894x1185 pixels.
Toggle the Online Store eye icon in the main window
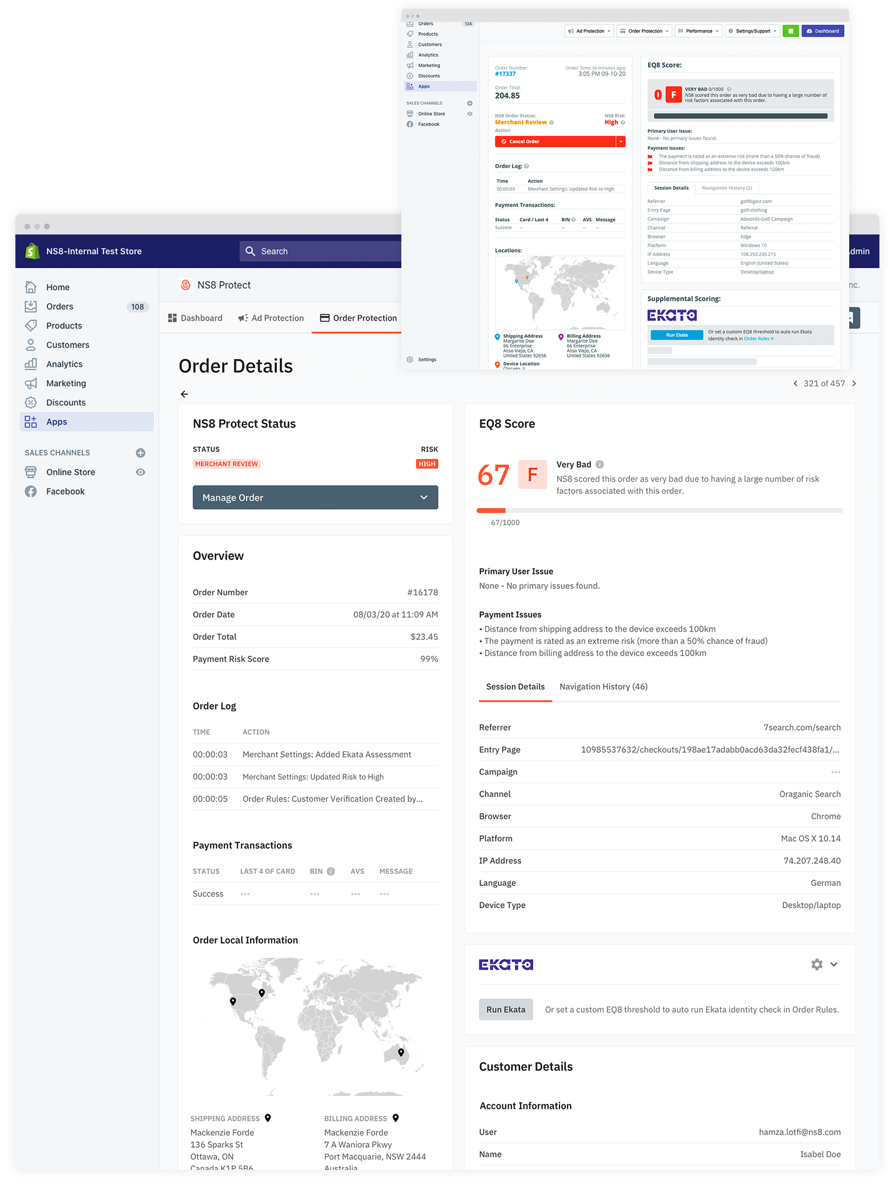(140, 472)
